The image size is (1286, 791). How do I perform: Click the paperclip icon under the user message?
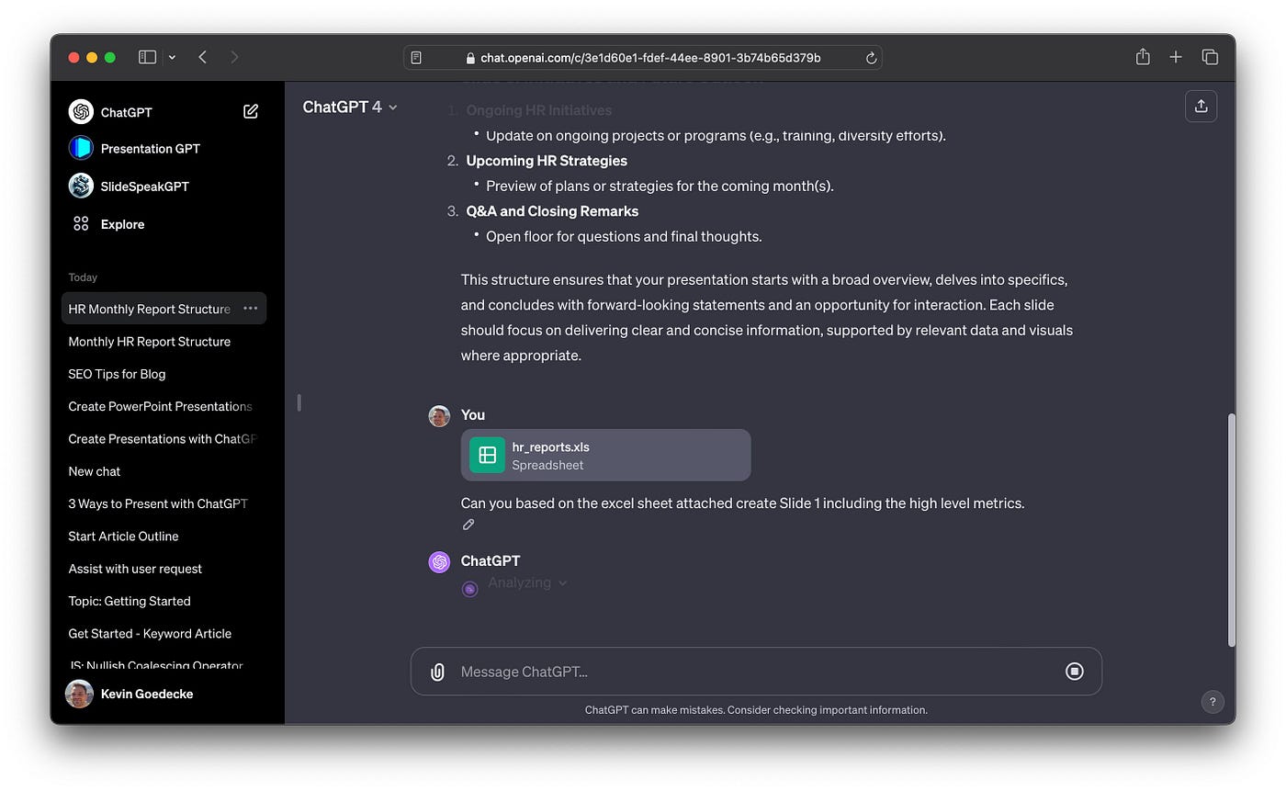coord(468,524)
